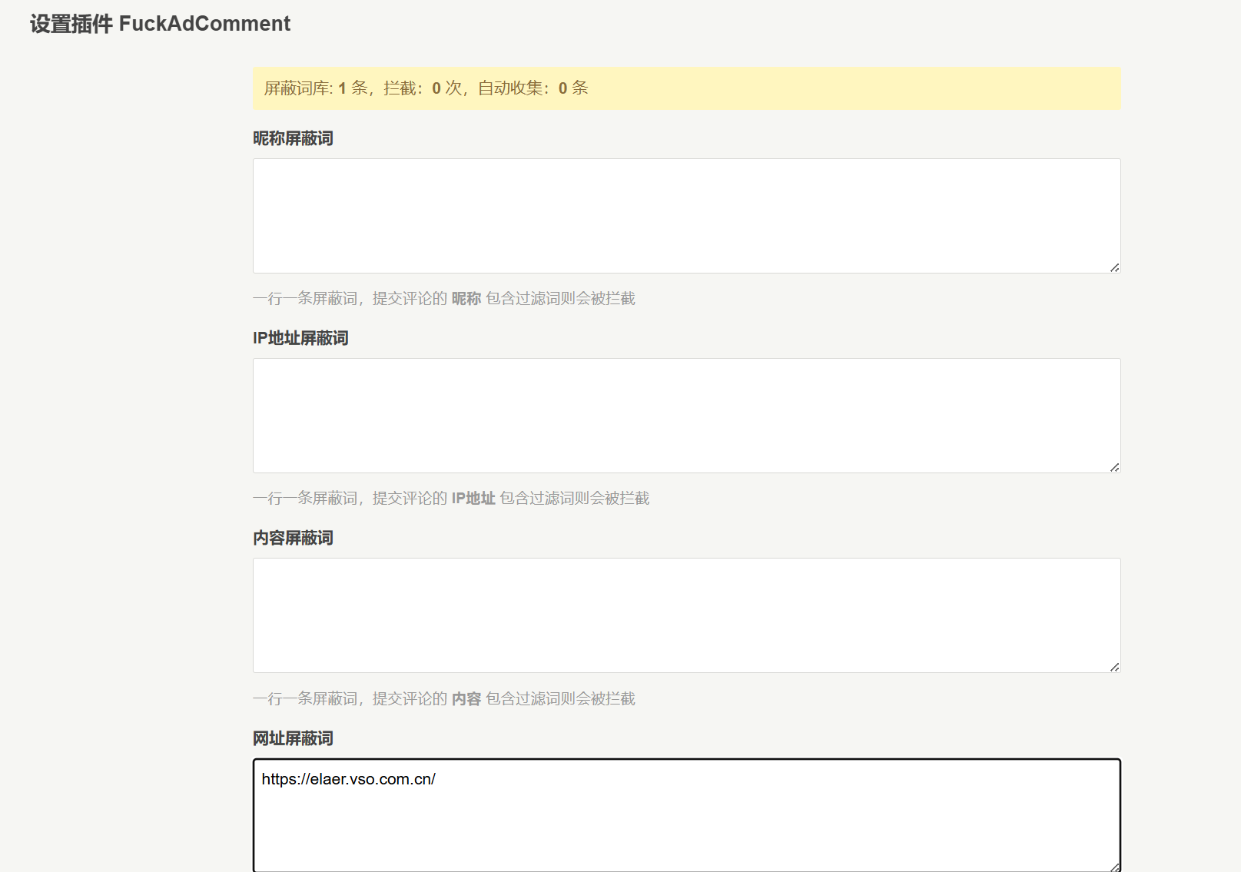Focus the IP地址屏蔽词 text box
This screenshot has width=1241, height=872.
pyautogui.click(x=686, y=416)
